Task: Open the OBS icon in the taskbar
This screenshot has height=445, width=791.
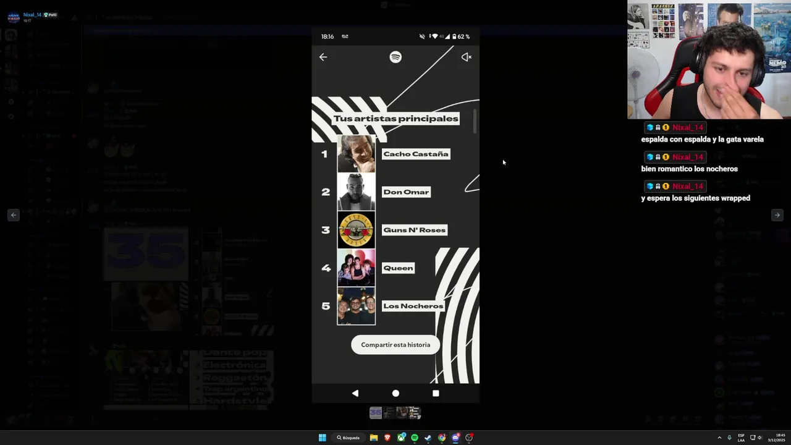Action: tap(469, 438)
